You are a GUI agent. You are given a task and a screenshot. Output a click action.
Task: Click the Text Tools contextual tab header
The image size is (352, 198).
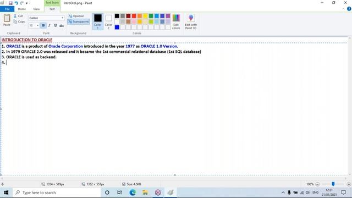52,3
